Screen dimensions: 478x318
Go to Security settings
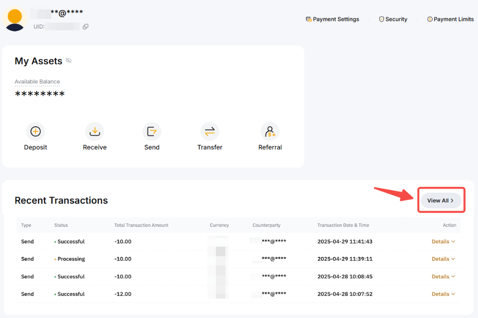(x=393, y=19)
